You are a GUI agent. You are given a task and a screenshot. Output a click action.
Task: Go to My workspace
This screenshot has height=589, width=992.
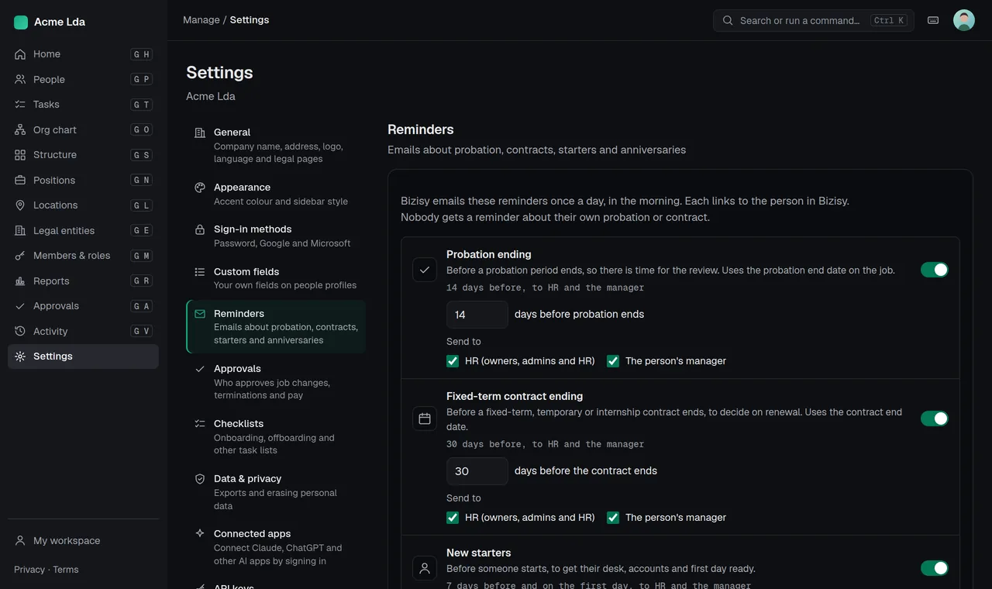pos(83,541)
